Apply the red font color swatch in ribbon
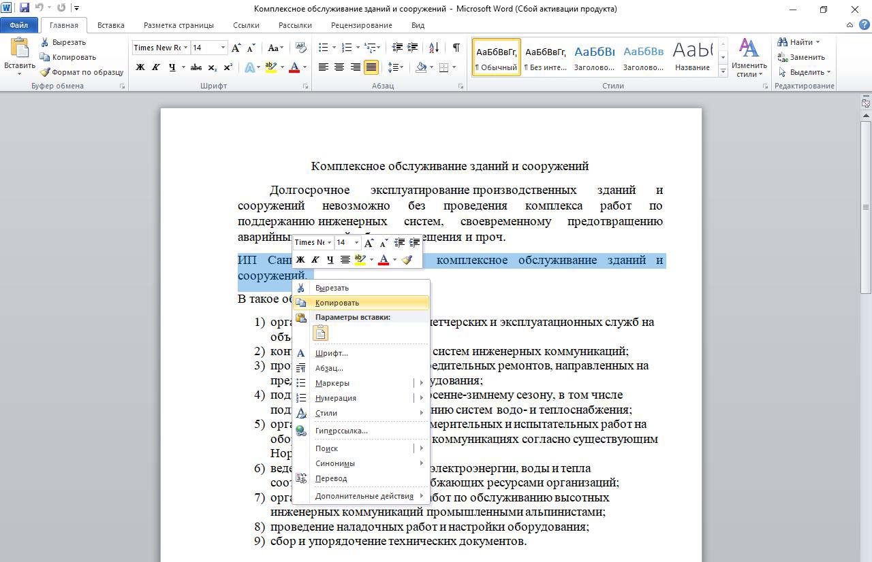 tap(294, 67)
